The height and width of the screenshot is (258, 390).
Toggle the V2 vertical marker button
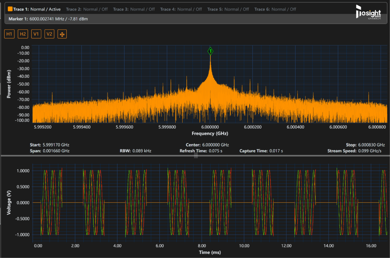(49, 34)
